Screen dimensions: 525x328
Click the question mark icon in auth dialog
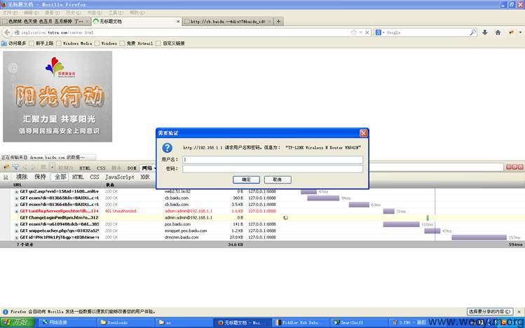[x=167, y=148]
